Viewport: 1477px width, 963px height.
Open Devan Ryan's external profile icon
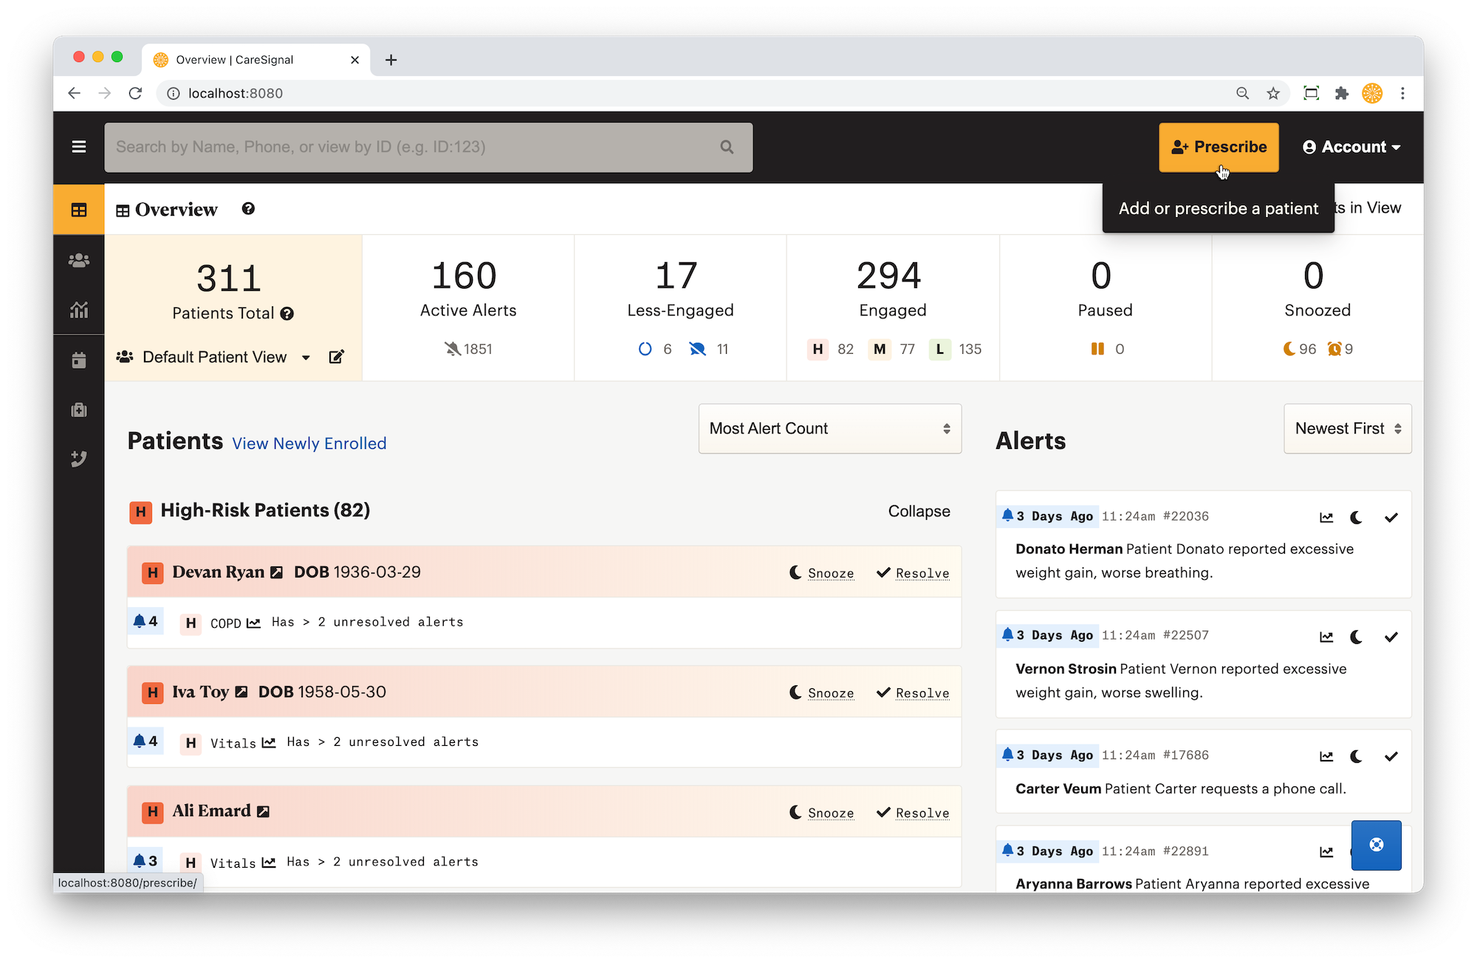[276, 572]
